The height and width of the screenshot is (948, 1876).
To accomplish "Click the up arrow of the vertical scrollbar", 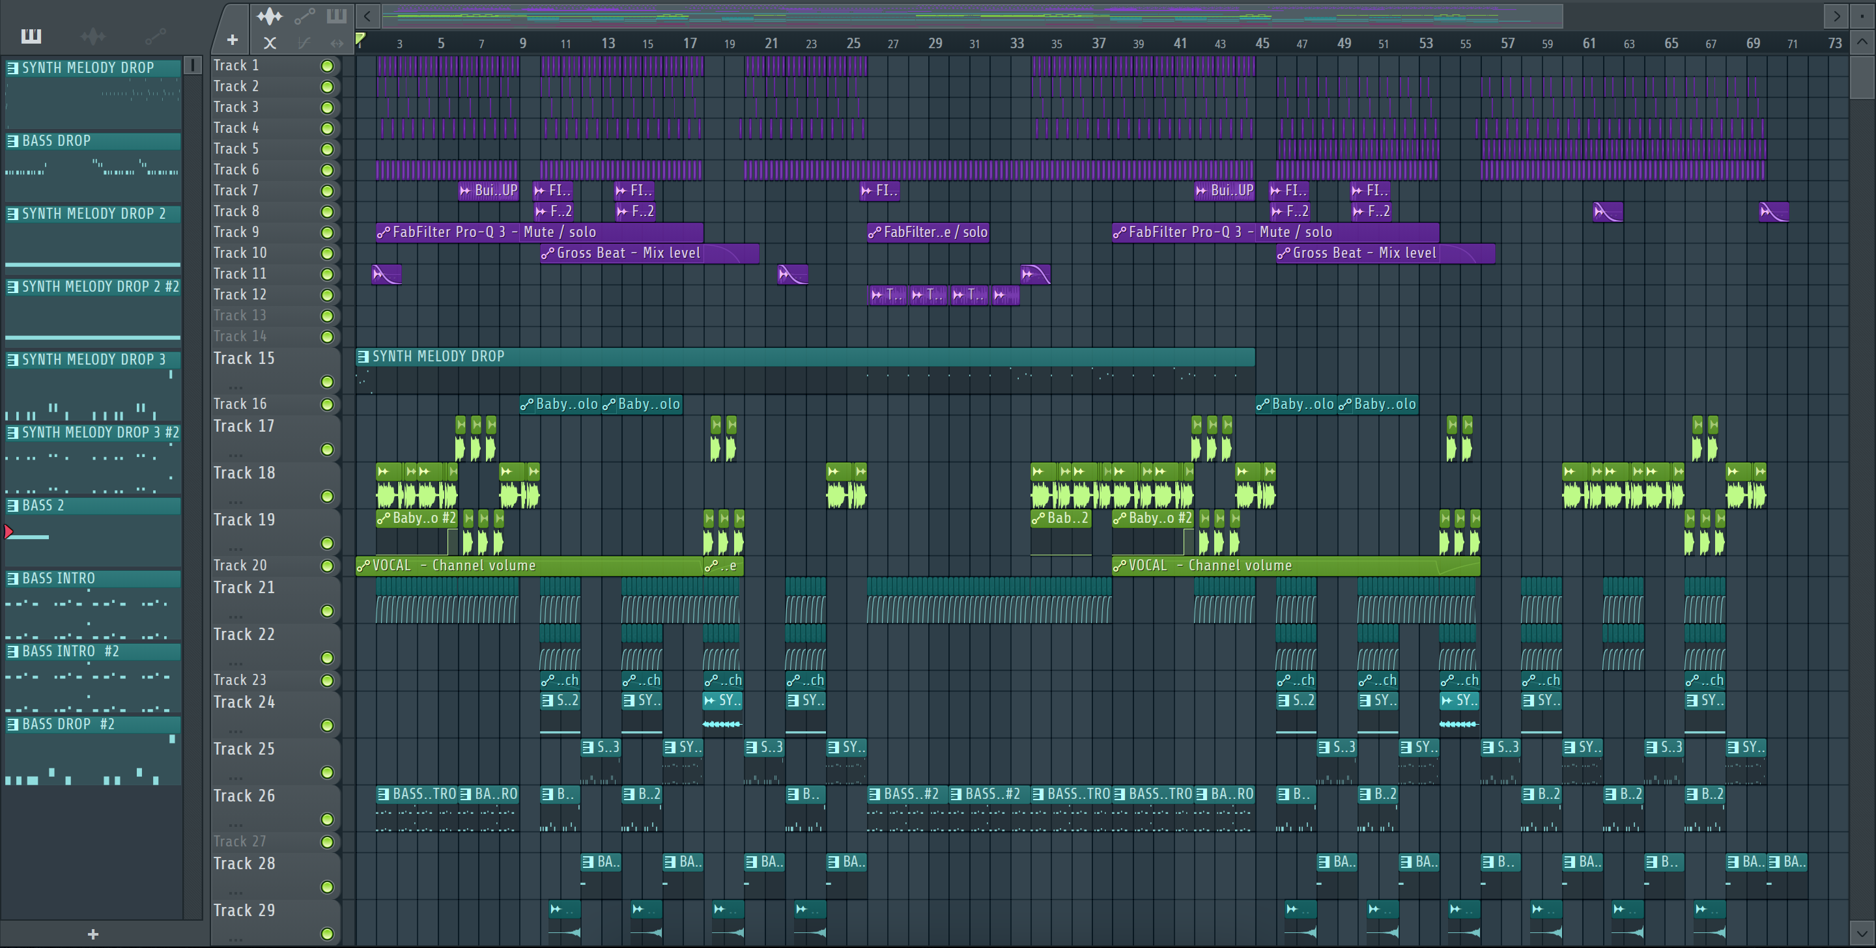I will [x=1862, y=42].
